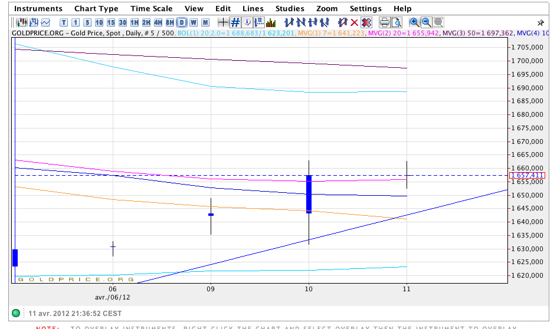The height and width of the screenshot is (329, 557).
Task: Open print preview icon
Action: 396,22
